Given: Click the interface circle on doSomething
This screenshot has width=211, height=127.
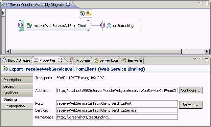Looking at the screenshot, I should pos(103,25).
